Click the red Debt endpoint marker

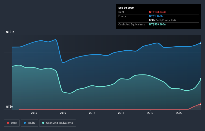201,104
